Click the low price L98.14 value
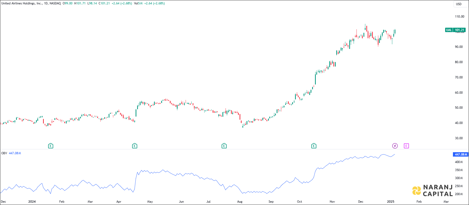Viewport: 469px width, 205px height. coord(92,3)
